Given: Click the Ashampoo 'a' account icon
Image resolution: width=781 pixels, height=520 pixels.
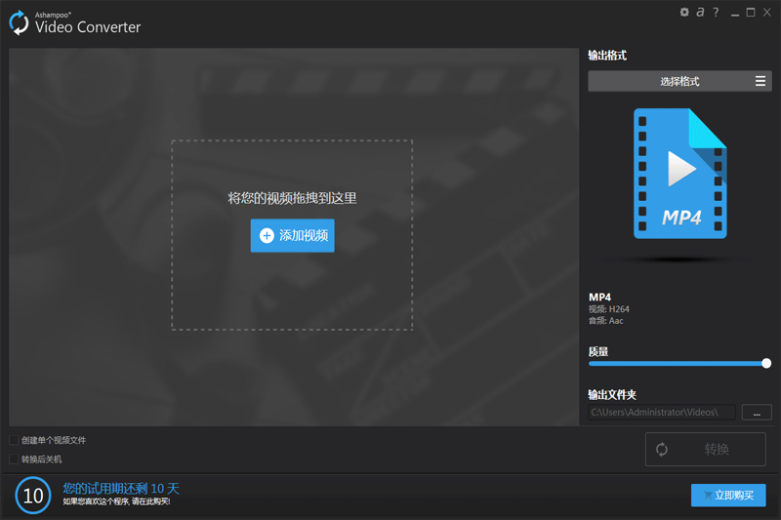Looking at the screenshot, I should (700, 12).
